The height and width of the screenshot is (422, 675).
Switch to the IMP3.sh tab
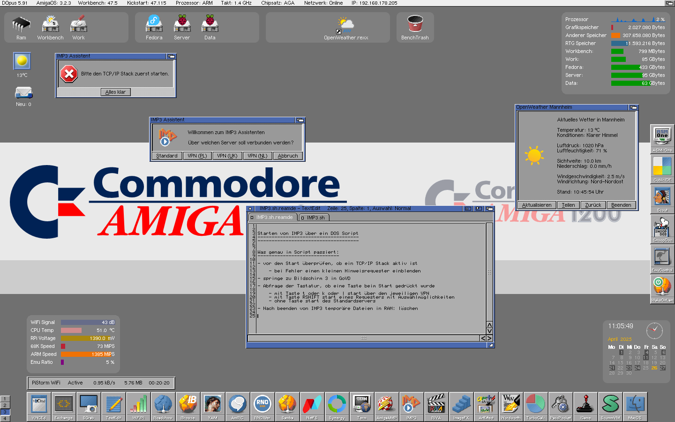(315, 218)
